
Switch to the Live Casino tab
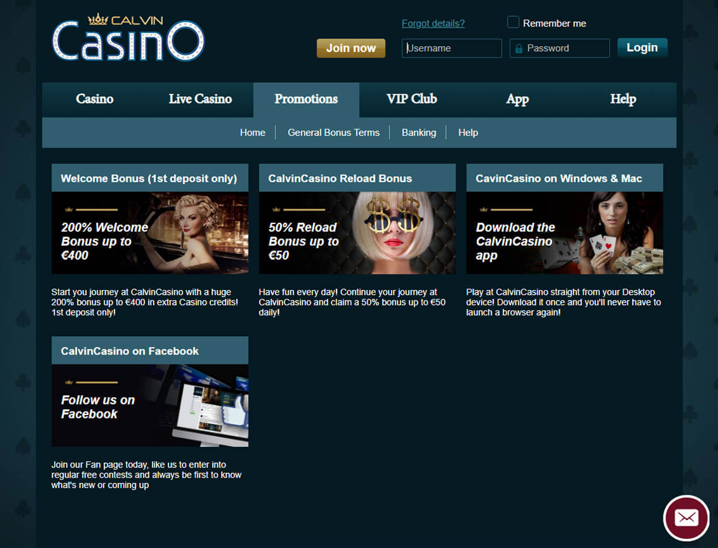pos(200,99)
